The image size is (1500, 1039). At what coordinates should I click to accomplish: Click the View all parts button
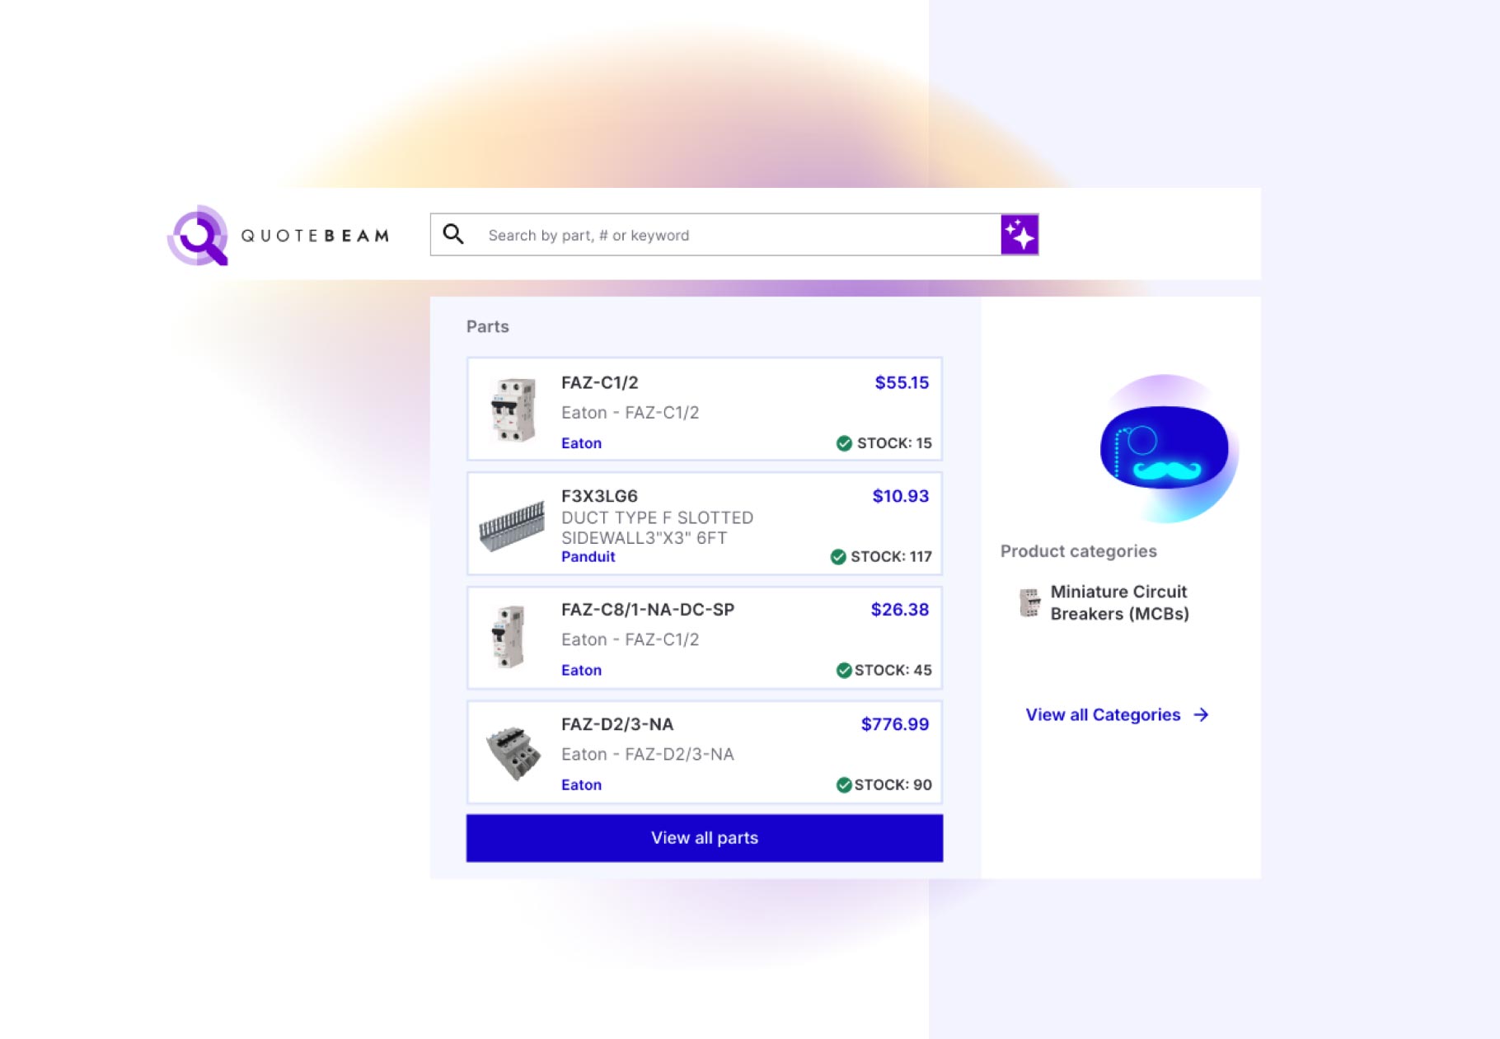pos(705,838)
